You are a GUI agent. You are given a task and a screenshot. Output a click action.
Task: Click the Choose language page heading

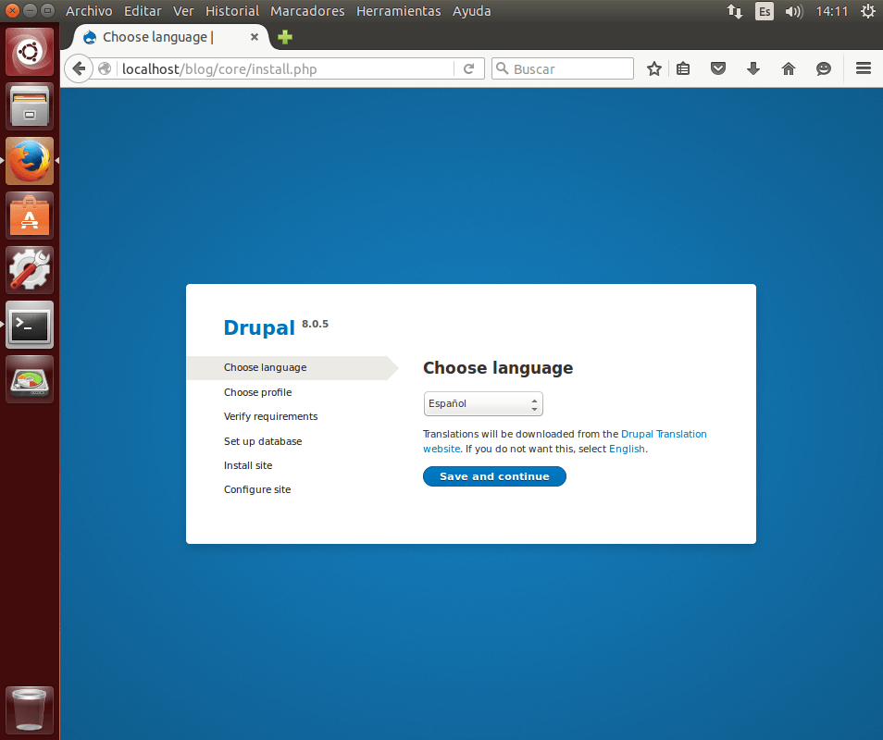pos(498,367)
